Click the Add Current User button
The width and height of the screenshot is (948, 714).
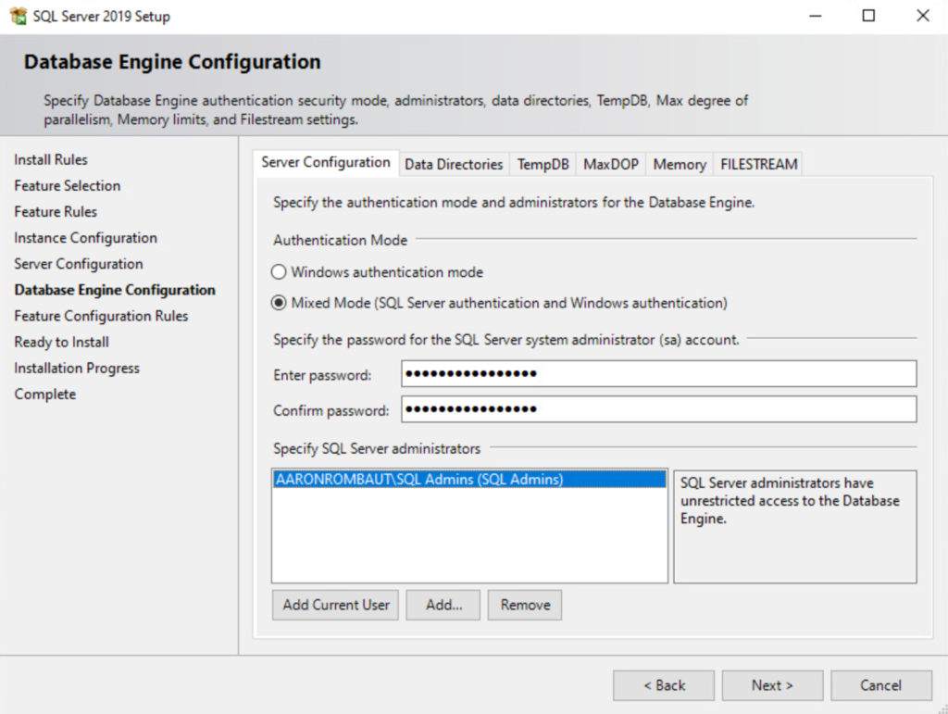click(x=336, y=605)
